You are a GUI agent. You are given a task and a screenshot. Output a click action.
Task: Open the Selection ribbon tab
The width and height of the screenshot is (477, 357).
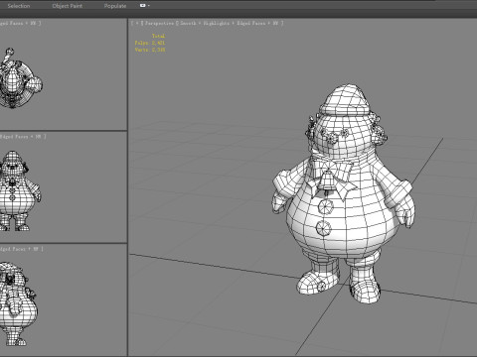(x=19, y=6)
